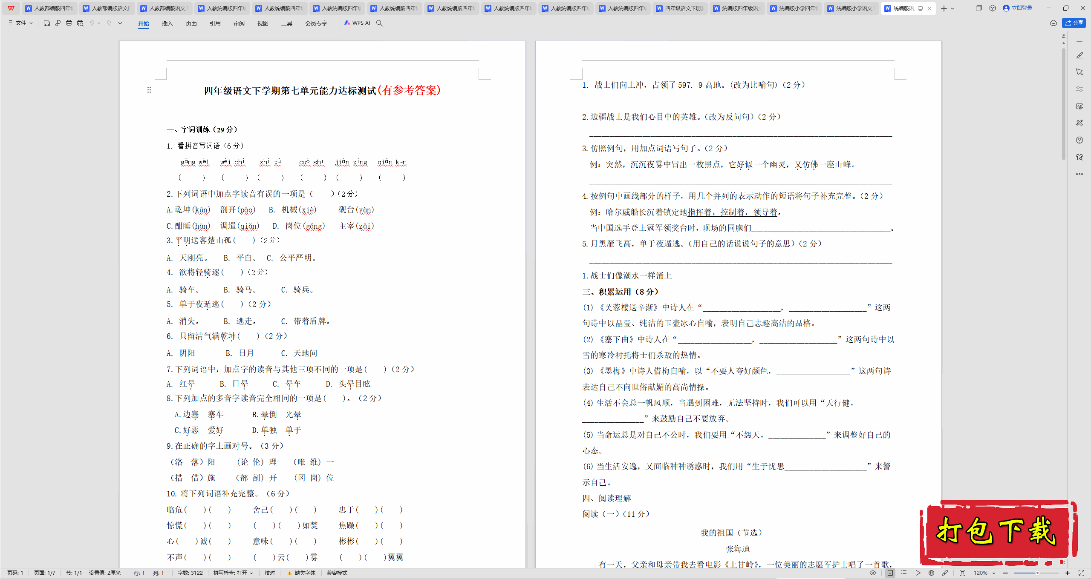Switch to 统编版小学语文 document tab
1091x579 pixels.
(x=851, y=8)
